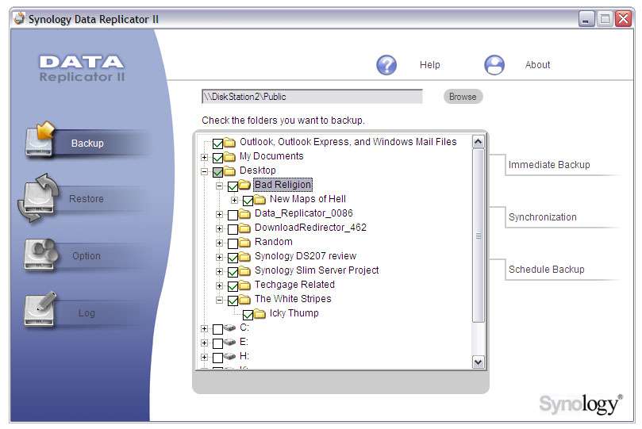Uncheck the Bad Religion checkbox
This screenshot has height=429, width=642.
pos(233,186)
